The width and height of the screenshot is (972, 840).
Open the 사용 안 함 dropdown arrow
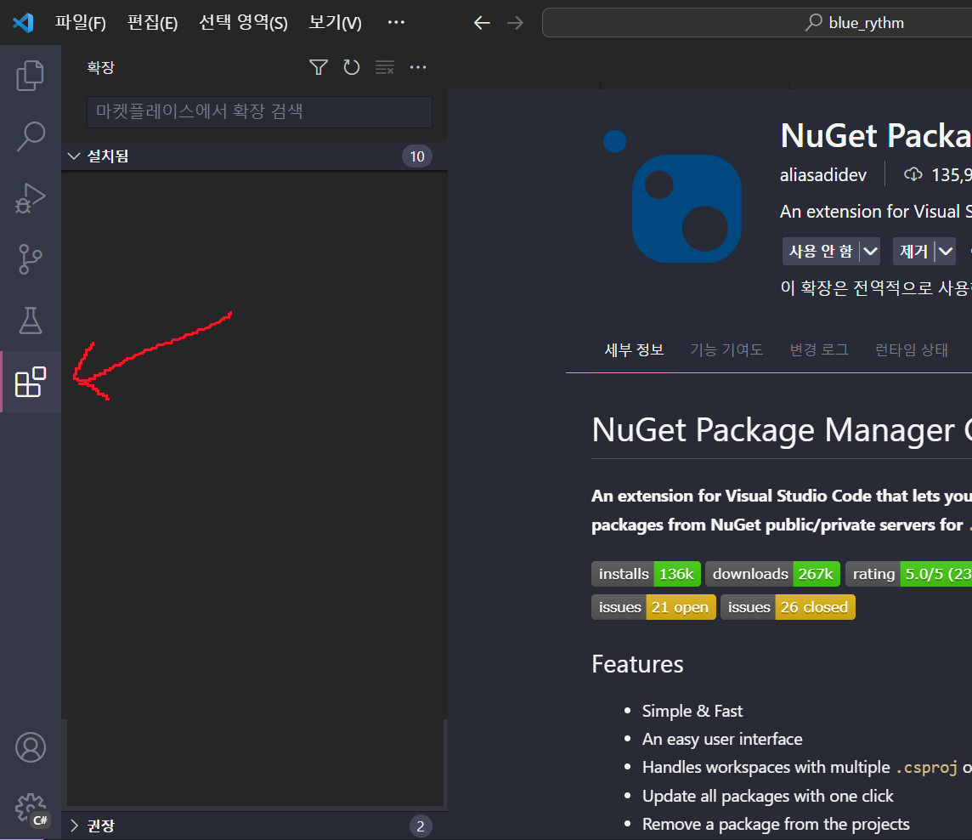tap(872, 251)
